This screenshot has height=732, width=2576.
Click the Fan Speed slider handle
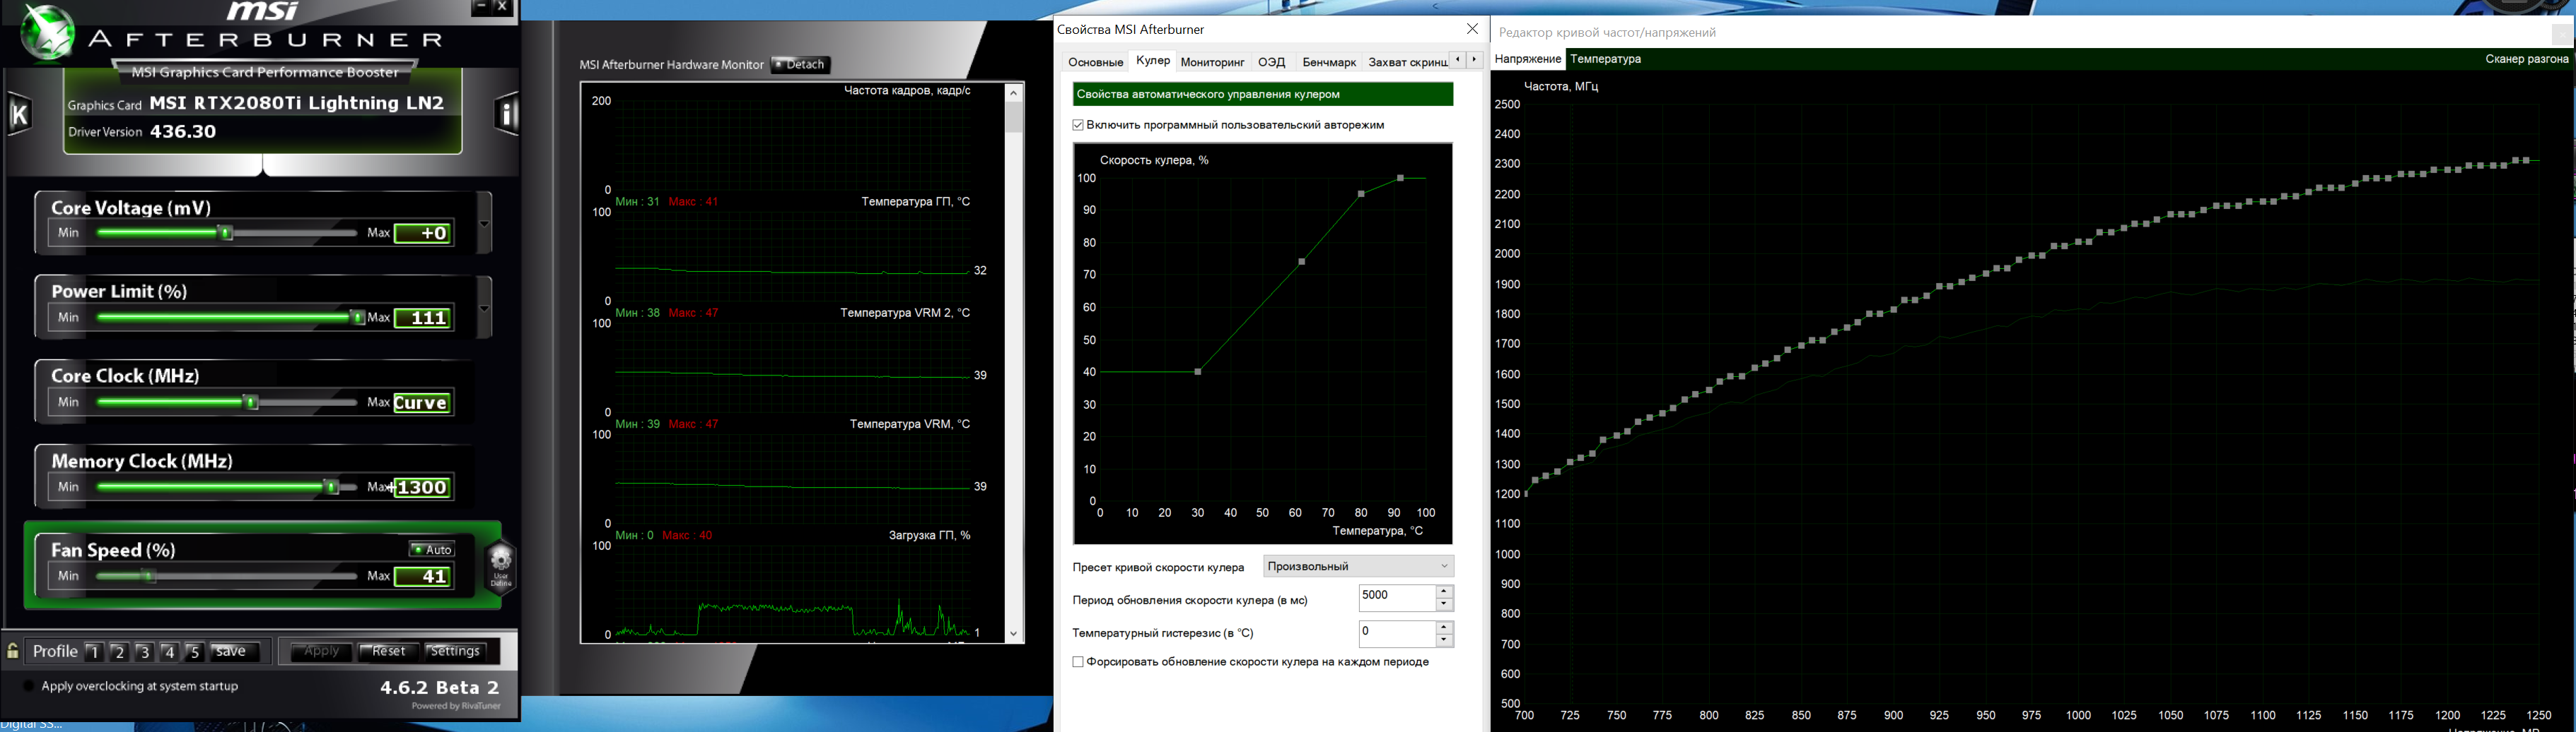tap(148, 576)
